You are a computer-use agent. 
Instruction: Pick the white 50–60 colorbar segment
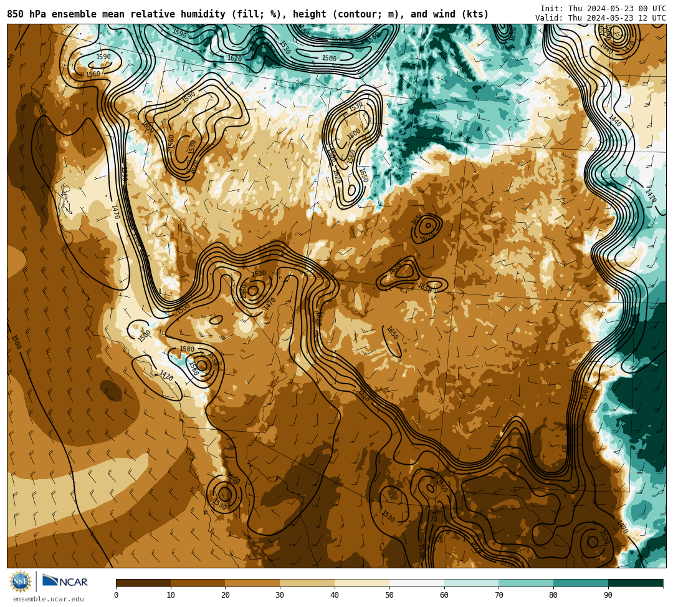417,583
